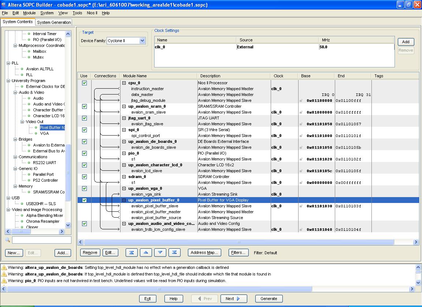Image resolution: width=422 pixels, height=307 pixels.
Task: Toggle the Use checkbox for up_avalon_sram_0
Action: [85, 106]
